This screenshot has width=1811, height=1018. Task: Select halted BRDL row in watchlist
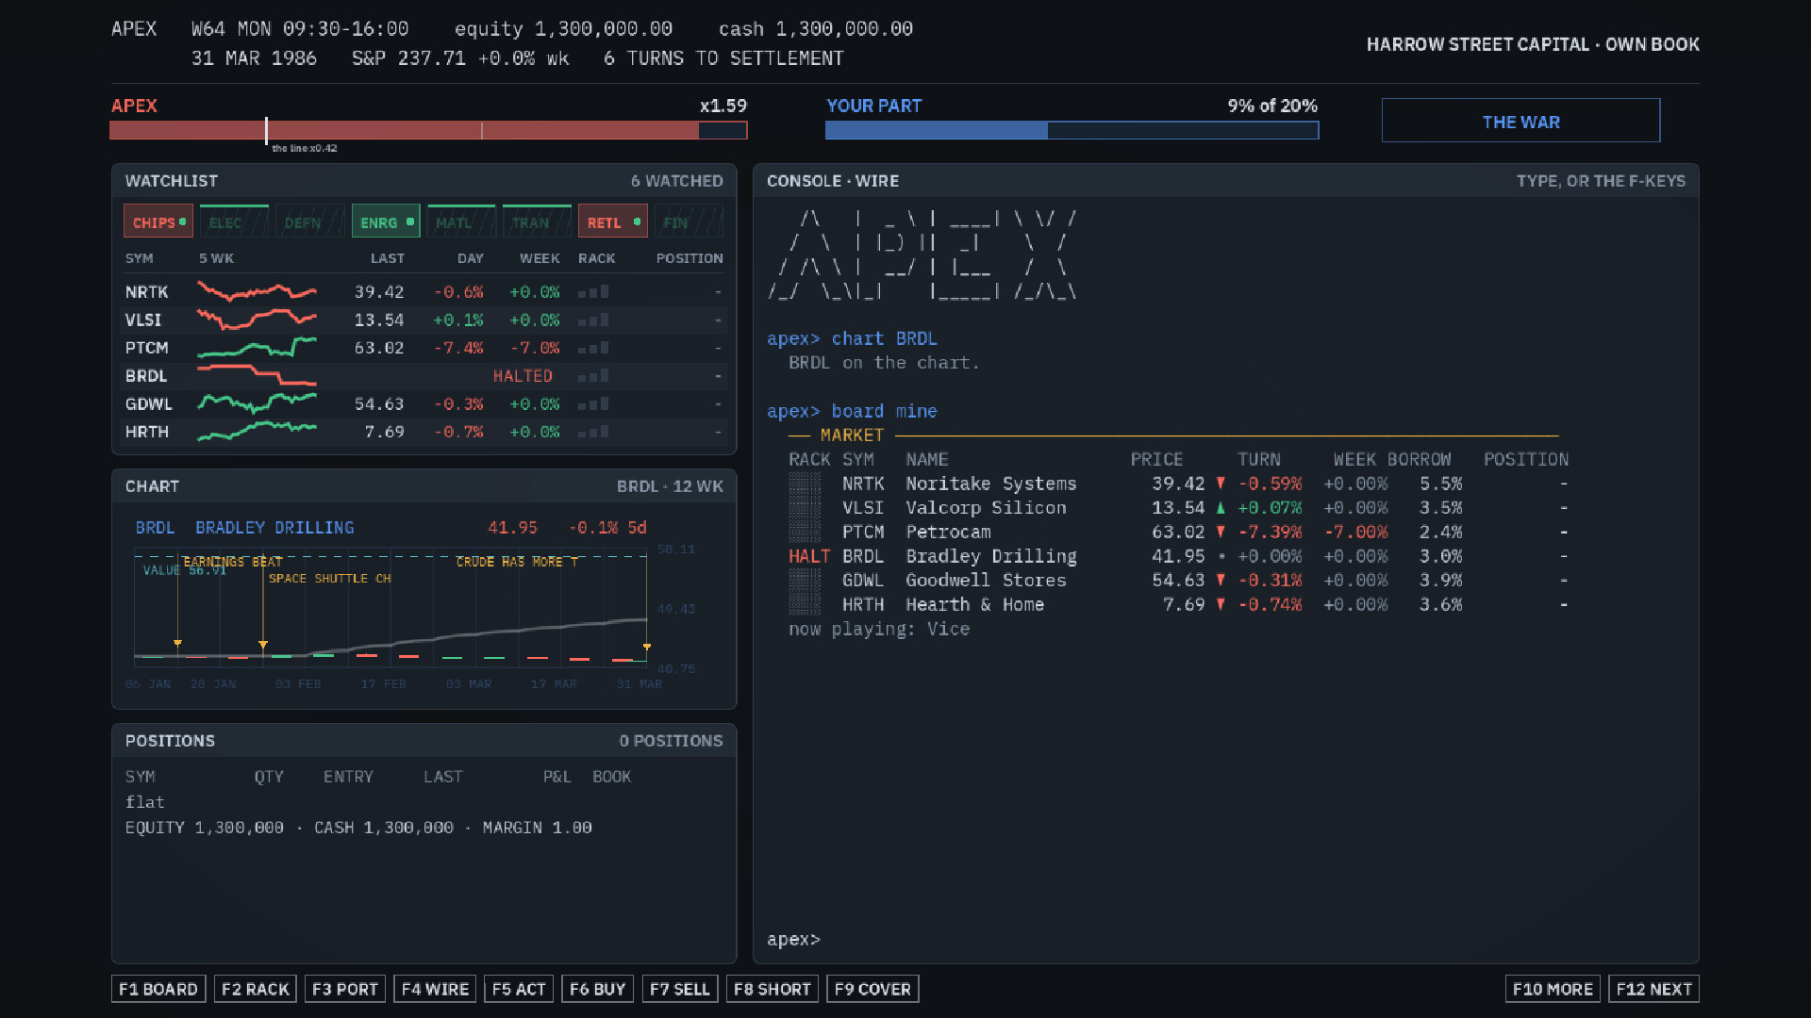pyautogui.click(x=424, y=376)
